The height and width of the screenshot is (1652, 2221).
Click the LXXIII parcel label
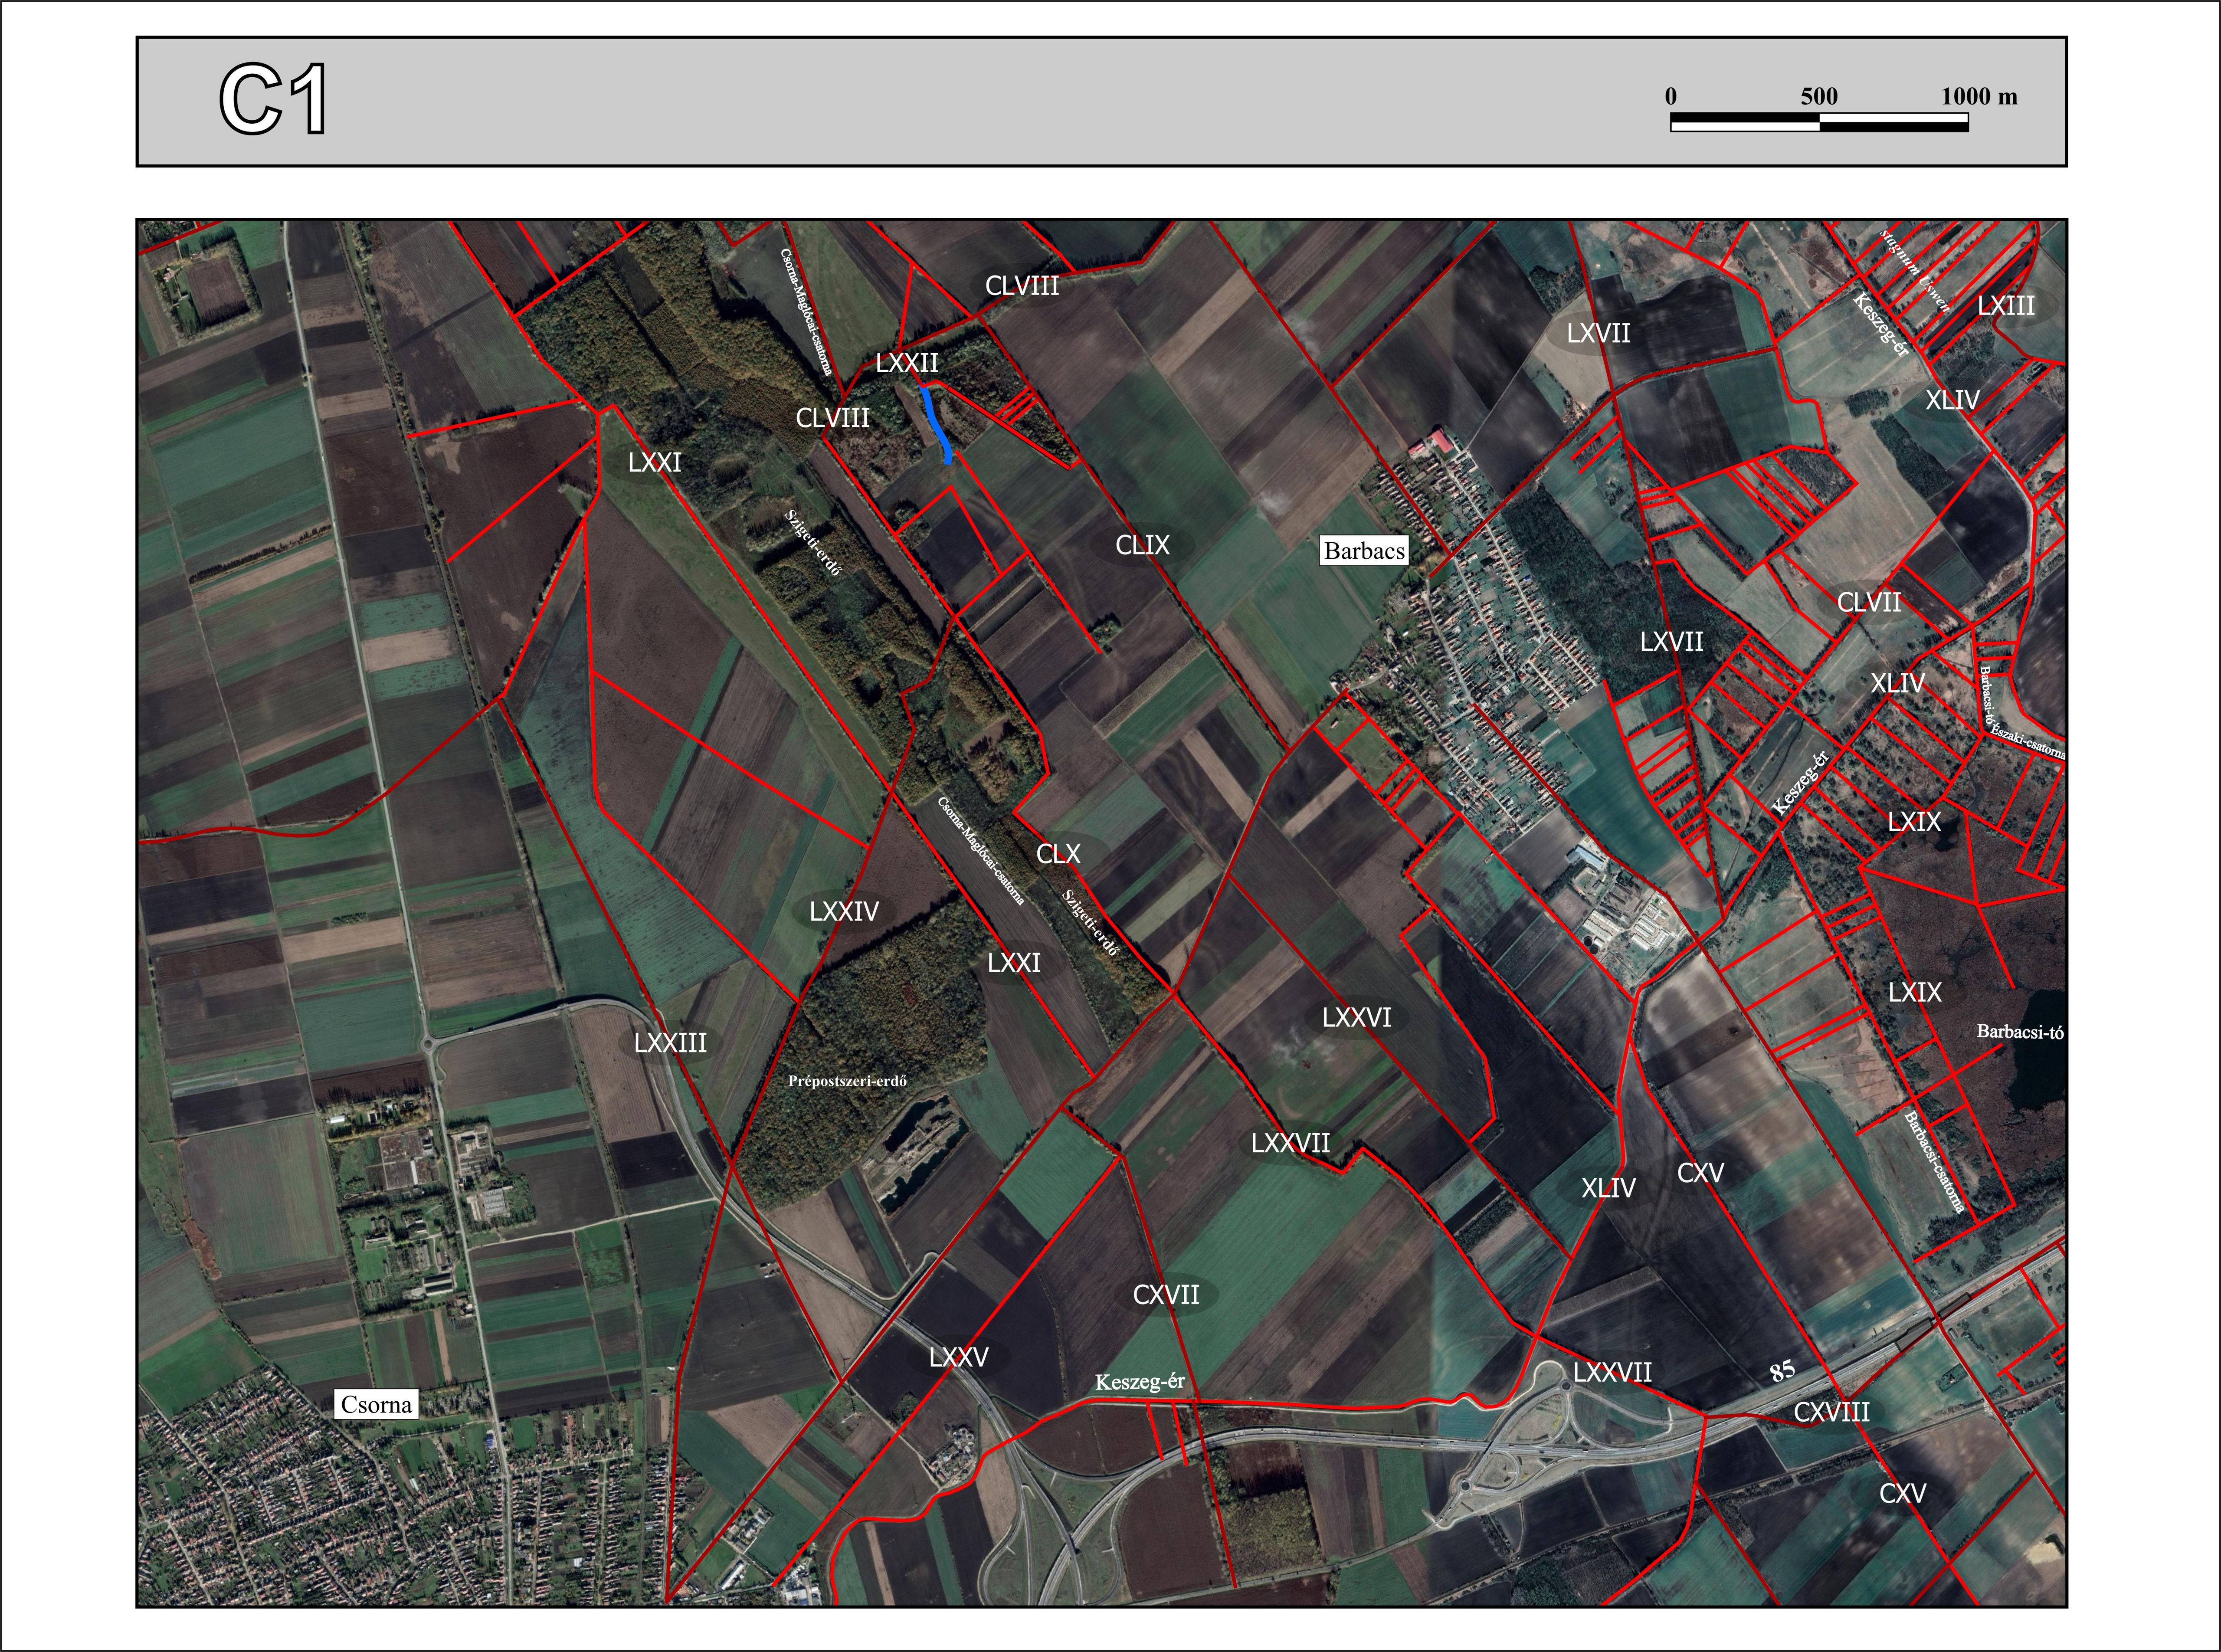tap(670, 1043)
